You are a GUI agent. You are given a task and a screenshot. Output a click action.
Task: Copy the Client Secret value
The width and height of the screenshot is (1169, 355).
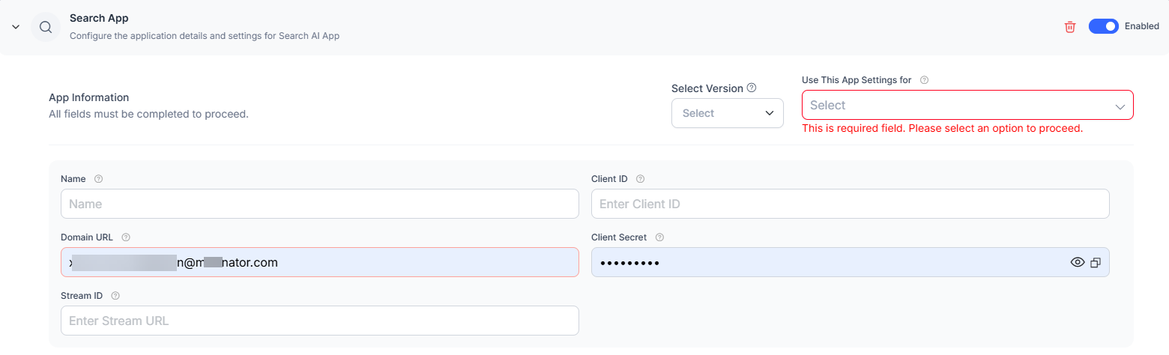tap(1095, 263)
